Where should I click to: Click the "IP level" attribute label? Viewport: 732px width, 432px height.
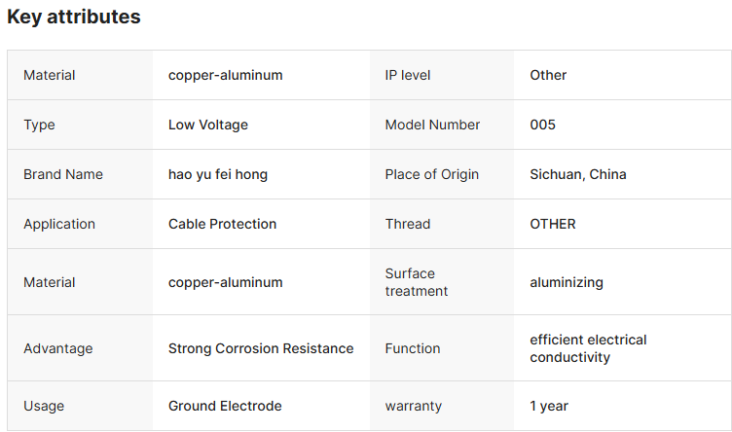click(x=408, y=75)
